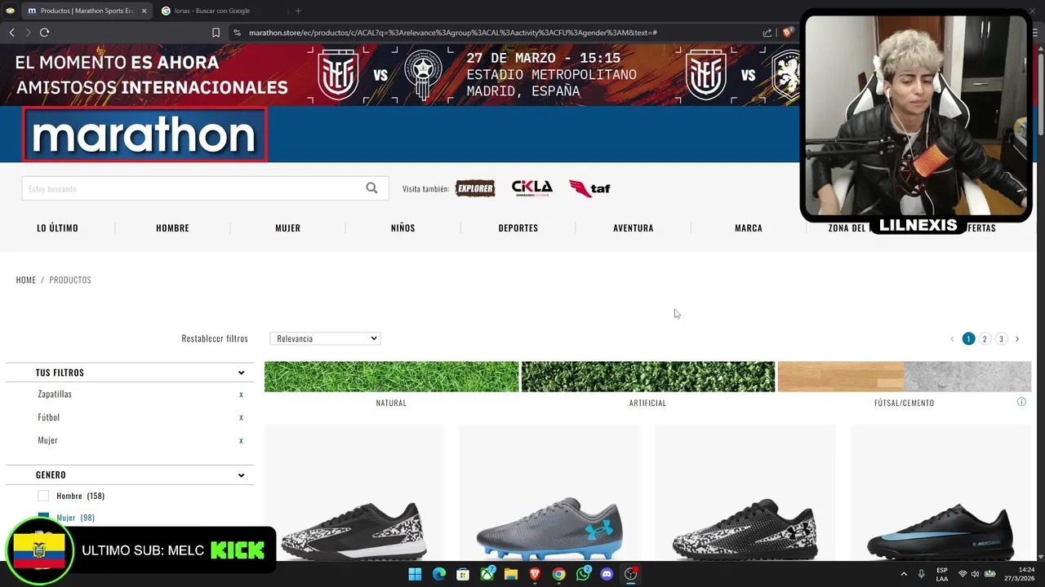Collapse the Genero section

tap(241, 475)
